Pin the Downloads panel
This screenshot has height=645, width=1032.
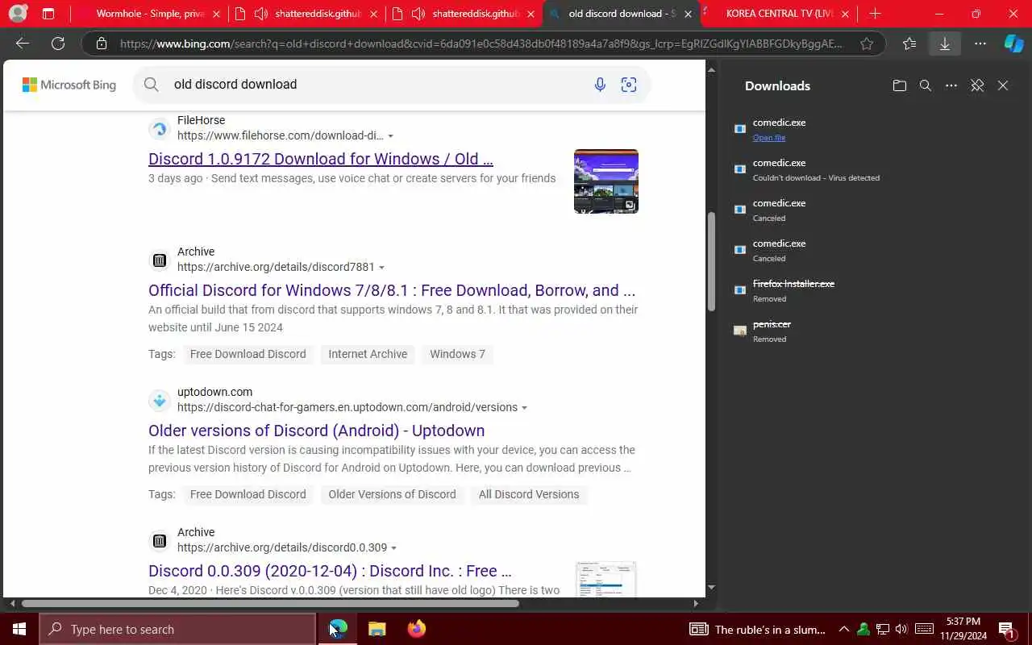coord(977,85)
